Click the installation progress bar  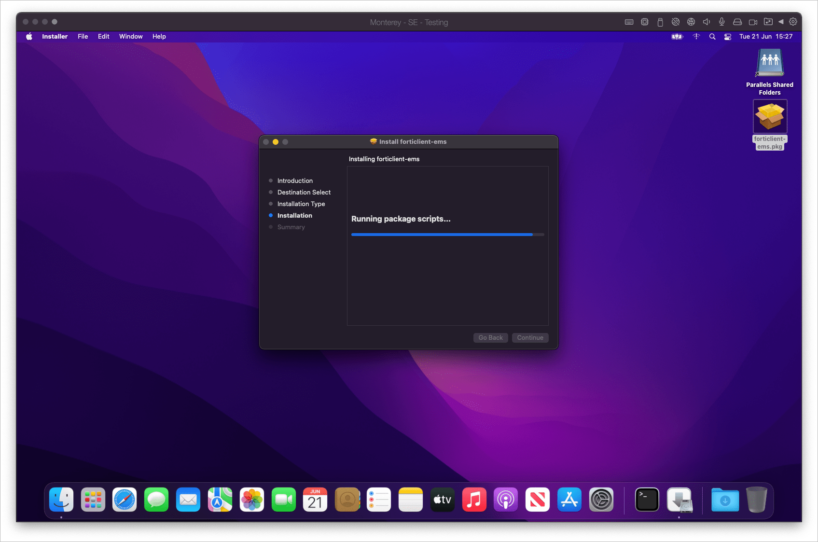click(448, 235)
